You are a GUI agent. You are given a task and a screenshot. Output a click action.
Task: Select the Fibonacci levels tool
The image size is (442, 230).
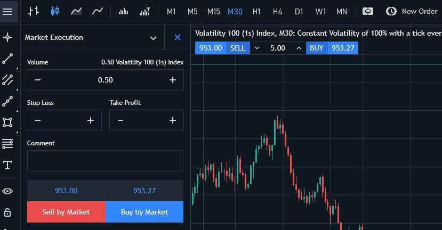[7, 144]
